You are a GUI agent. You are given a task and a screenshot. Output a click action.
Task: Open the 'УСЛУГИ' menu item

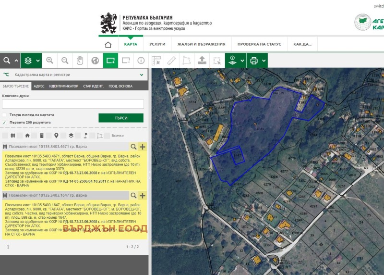pyautogui.click(x=157, y=44)
